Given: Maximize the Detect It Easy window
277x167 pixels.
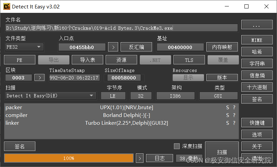Looking at the screenshot, I should pyautogui.click(x=246, y=6).
